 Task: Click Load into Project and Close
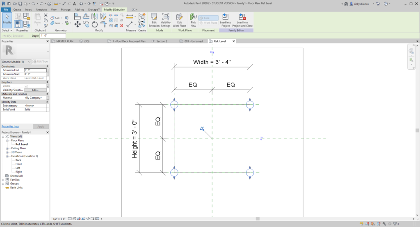[242, 20]
